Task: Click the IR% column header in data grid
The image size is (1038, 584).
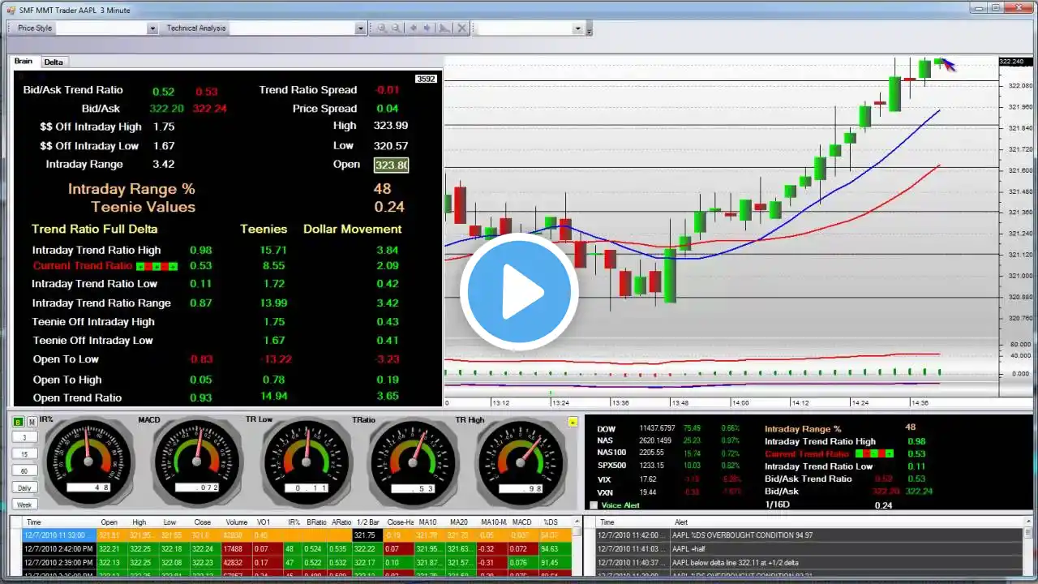Action: point(294,522)
